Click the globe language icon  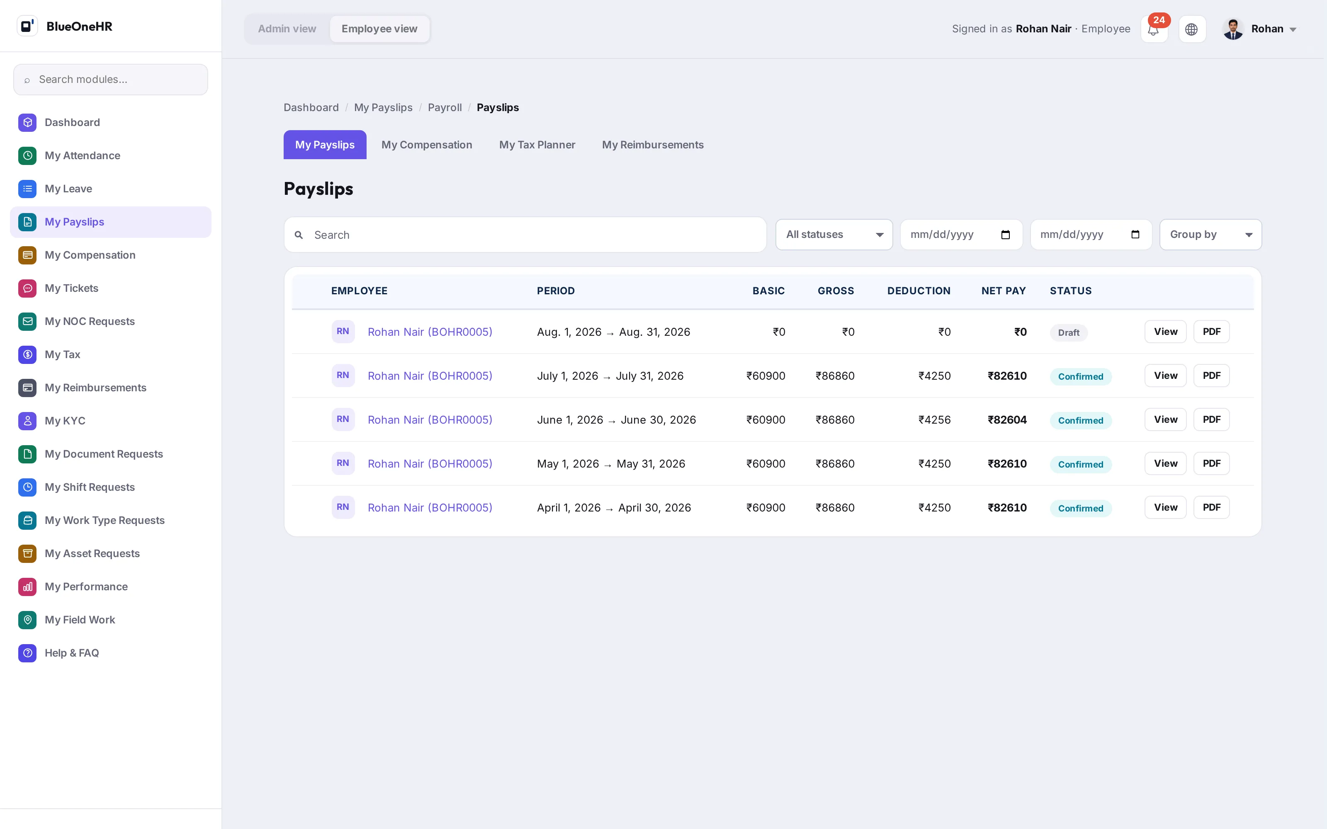pos(1191,29)
